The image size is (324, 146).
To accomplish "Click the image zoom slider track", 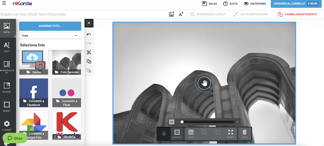I will (208, 122).
